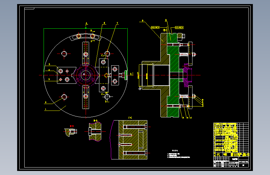This screenshot has width=270, height=175.
Task: Pick part callout number 6
Action: 104,23
